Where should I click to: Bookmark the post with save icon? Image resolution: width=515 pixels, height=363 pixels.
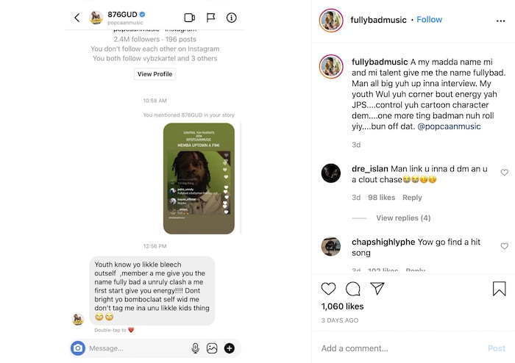click(499, 289)
